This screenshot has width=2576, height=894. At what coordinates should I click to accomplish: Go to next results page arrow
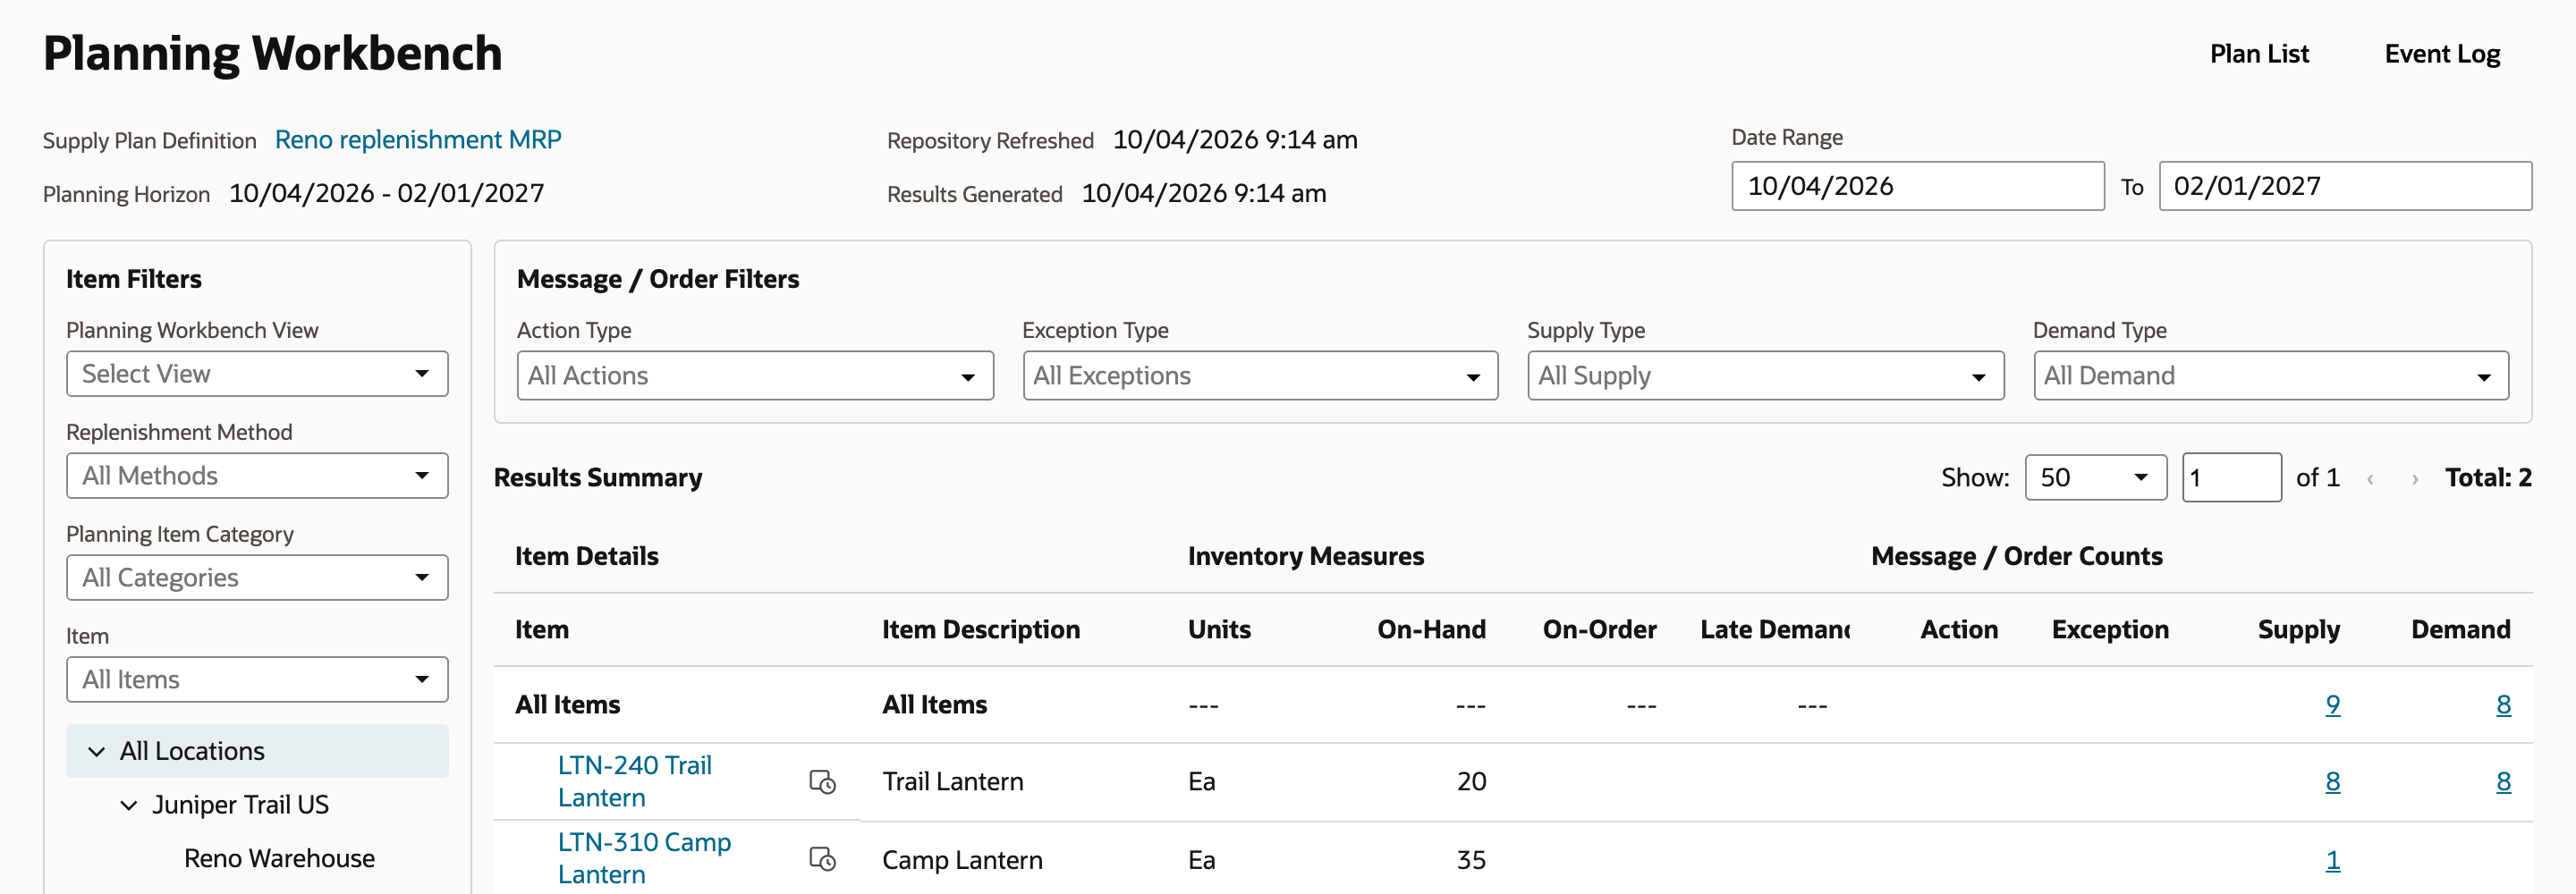tap(2415, 479)
